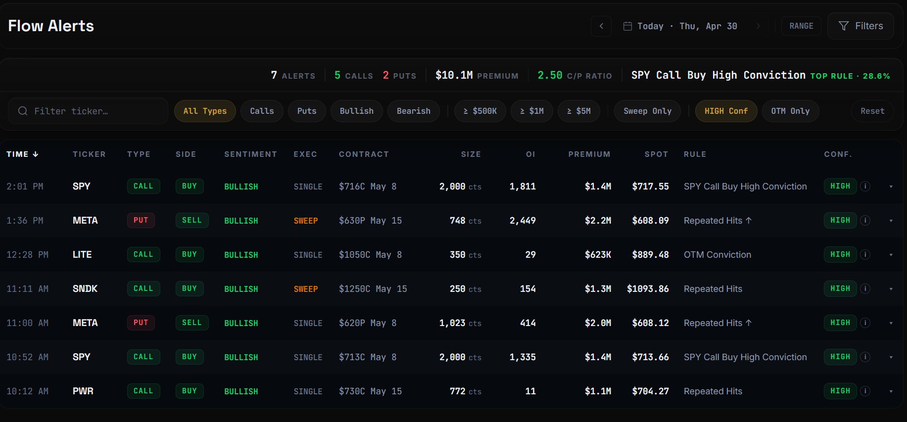Sort by TYPE column header
The height and width of the screenshot is (422, 907).
(139, 154)
